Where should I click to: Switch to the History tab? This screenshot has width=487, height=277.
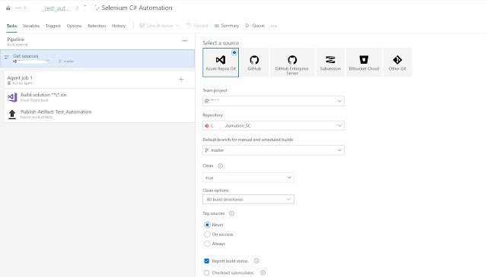119,26
